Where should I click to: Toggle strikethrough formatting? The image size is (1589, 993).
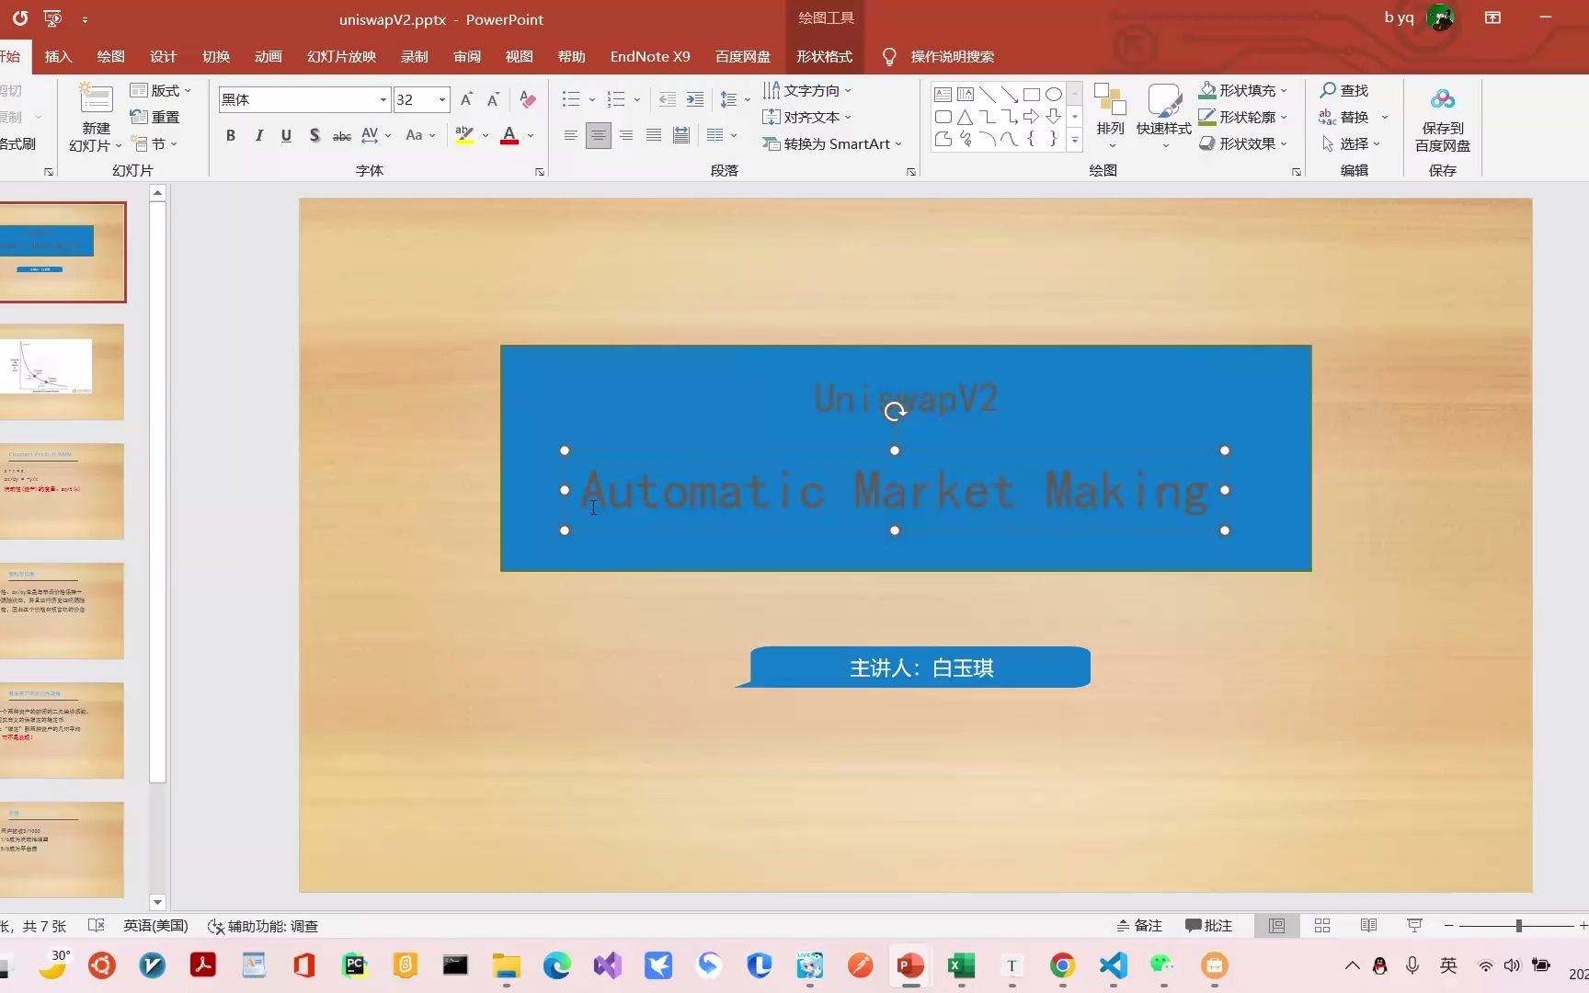click(341, 135)
